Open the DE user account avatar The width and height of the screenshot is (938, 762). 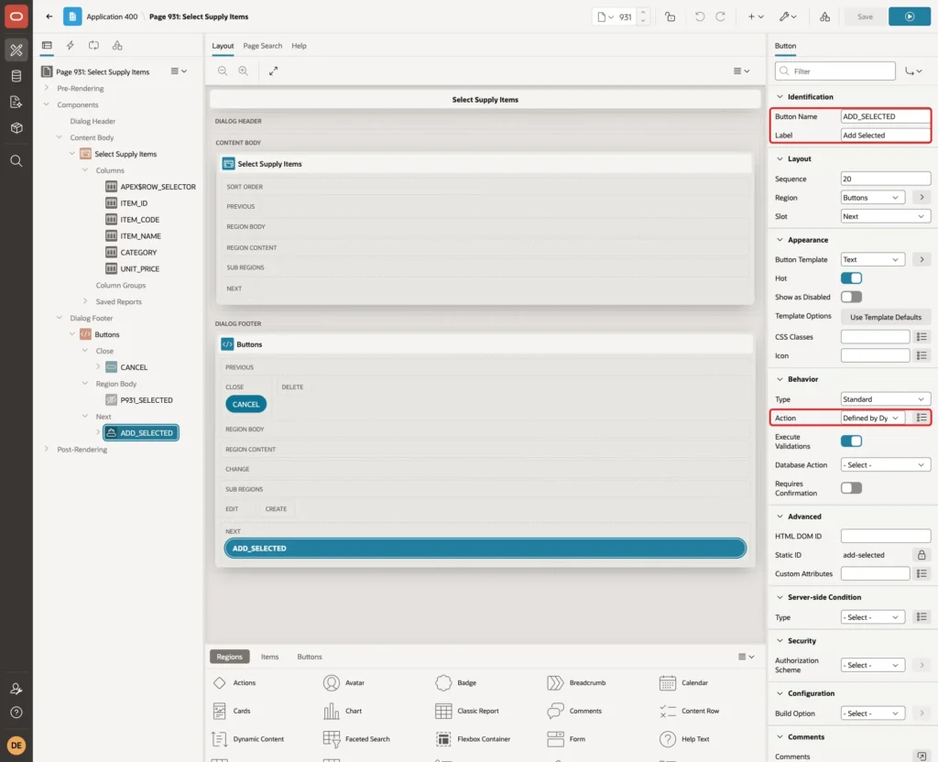[x=16, y=746]
